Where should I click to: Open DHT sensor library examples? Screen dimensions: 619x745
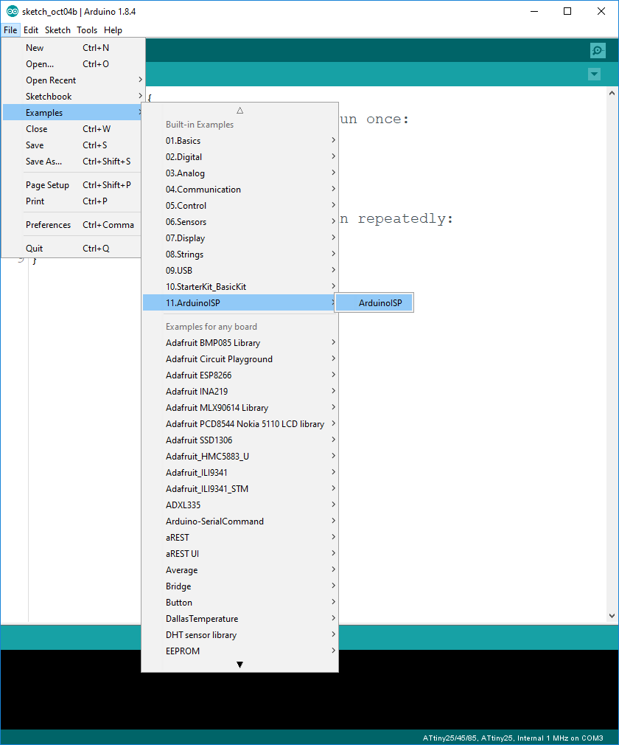[x=240, y=635]
